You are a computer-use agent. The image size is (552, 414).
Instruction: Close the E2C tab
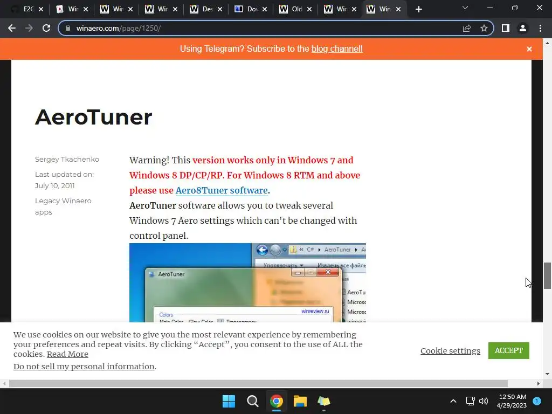(41, 9)
